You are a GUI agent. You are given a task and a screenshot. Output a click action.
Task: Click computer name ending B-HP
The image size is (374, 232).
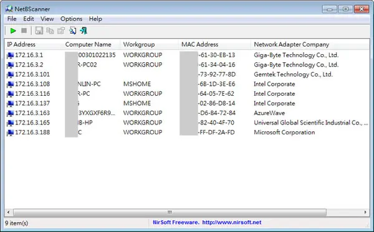[x=85, y=123]
